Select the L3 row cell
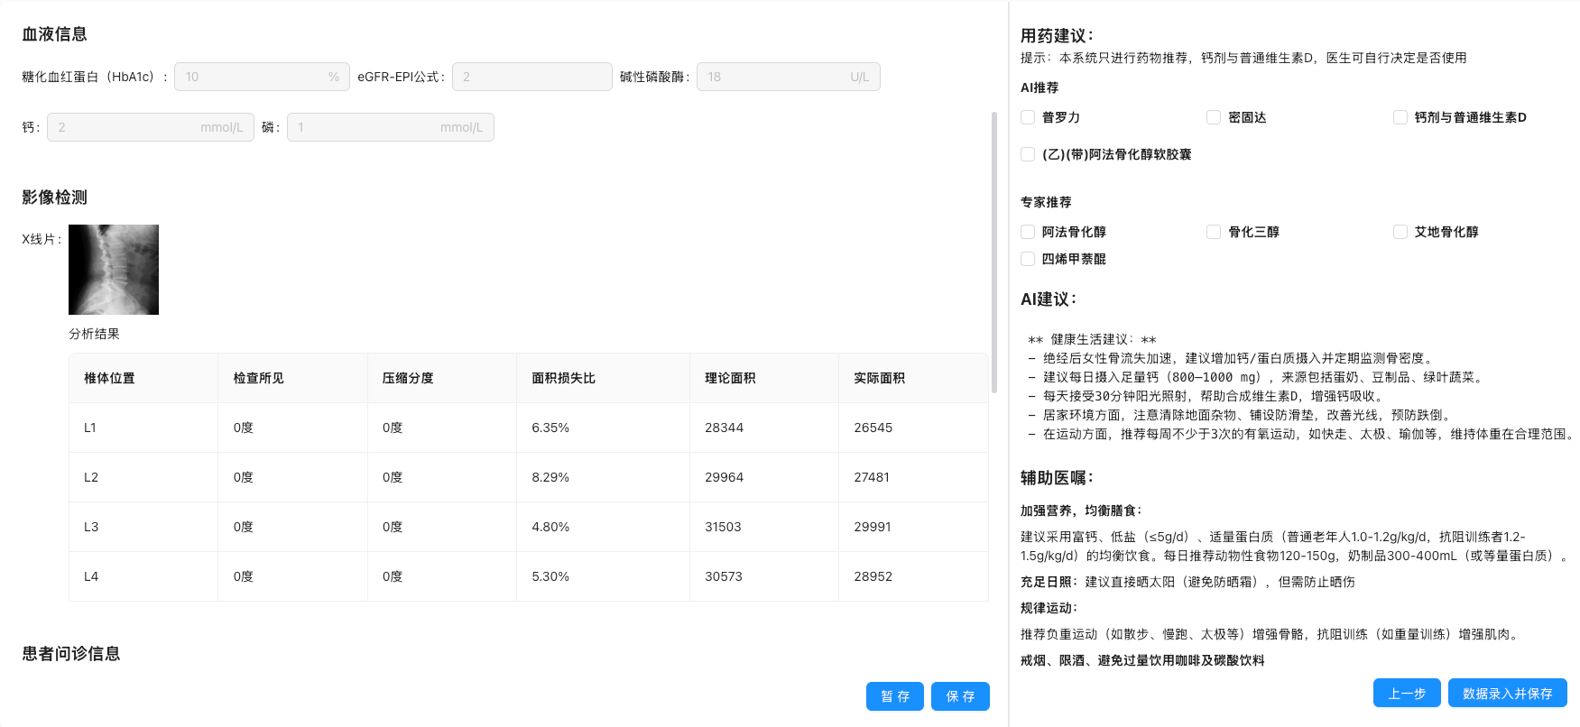This screenshot has width=1580, height=727. point(143,527)
